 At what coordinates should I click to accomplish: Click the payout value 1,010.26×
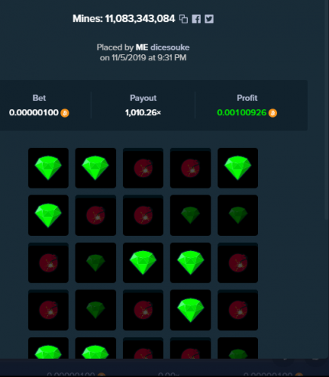[x=143, y=112]
